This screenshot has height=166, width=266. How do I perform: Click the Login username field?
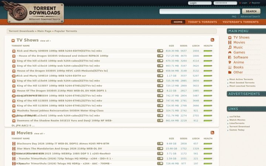point(199,3)
